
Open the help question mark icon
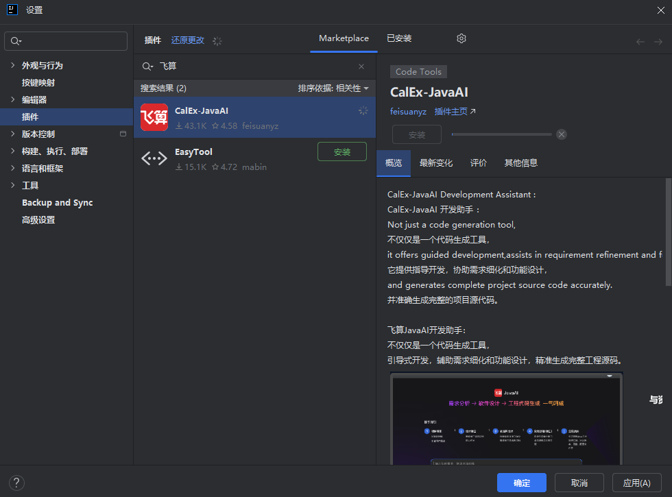pos(16,483)
